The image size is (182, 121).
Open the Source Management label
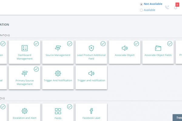pos(58,55)
